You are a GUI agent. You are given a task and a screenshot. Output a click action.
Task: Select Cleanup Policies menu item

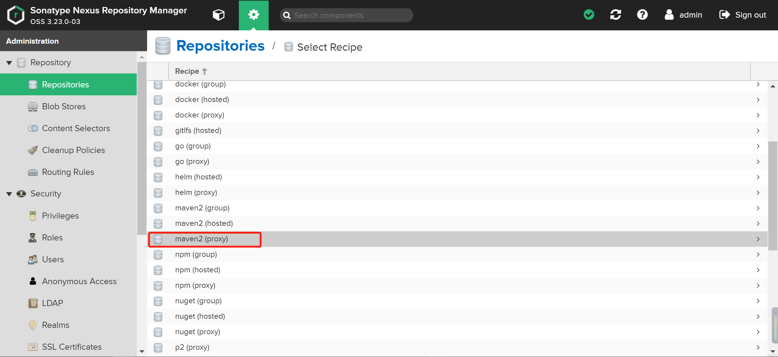point(73,150)
